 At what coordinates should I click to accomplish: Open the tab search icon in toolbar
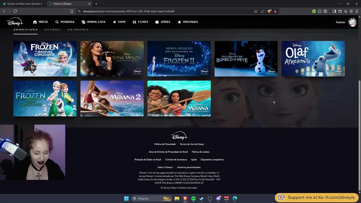point(325,11)
